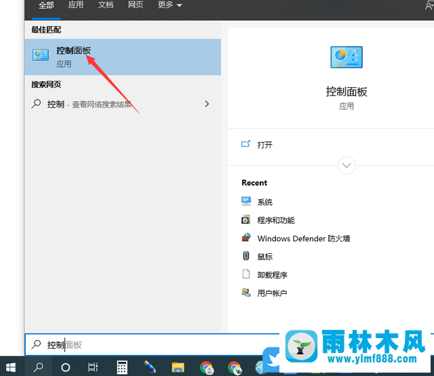
Task: Open recent item 程序和功能
Action: (276, 220)
